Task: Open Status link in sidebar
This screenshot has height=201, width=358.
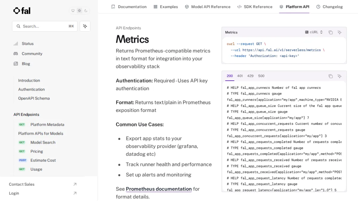Action: click(28, 43)
